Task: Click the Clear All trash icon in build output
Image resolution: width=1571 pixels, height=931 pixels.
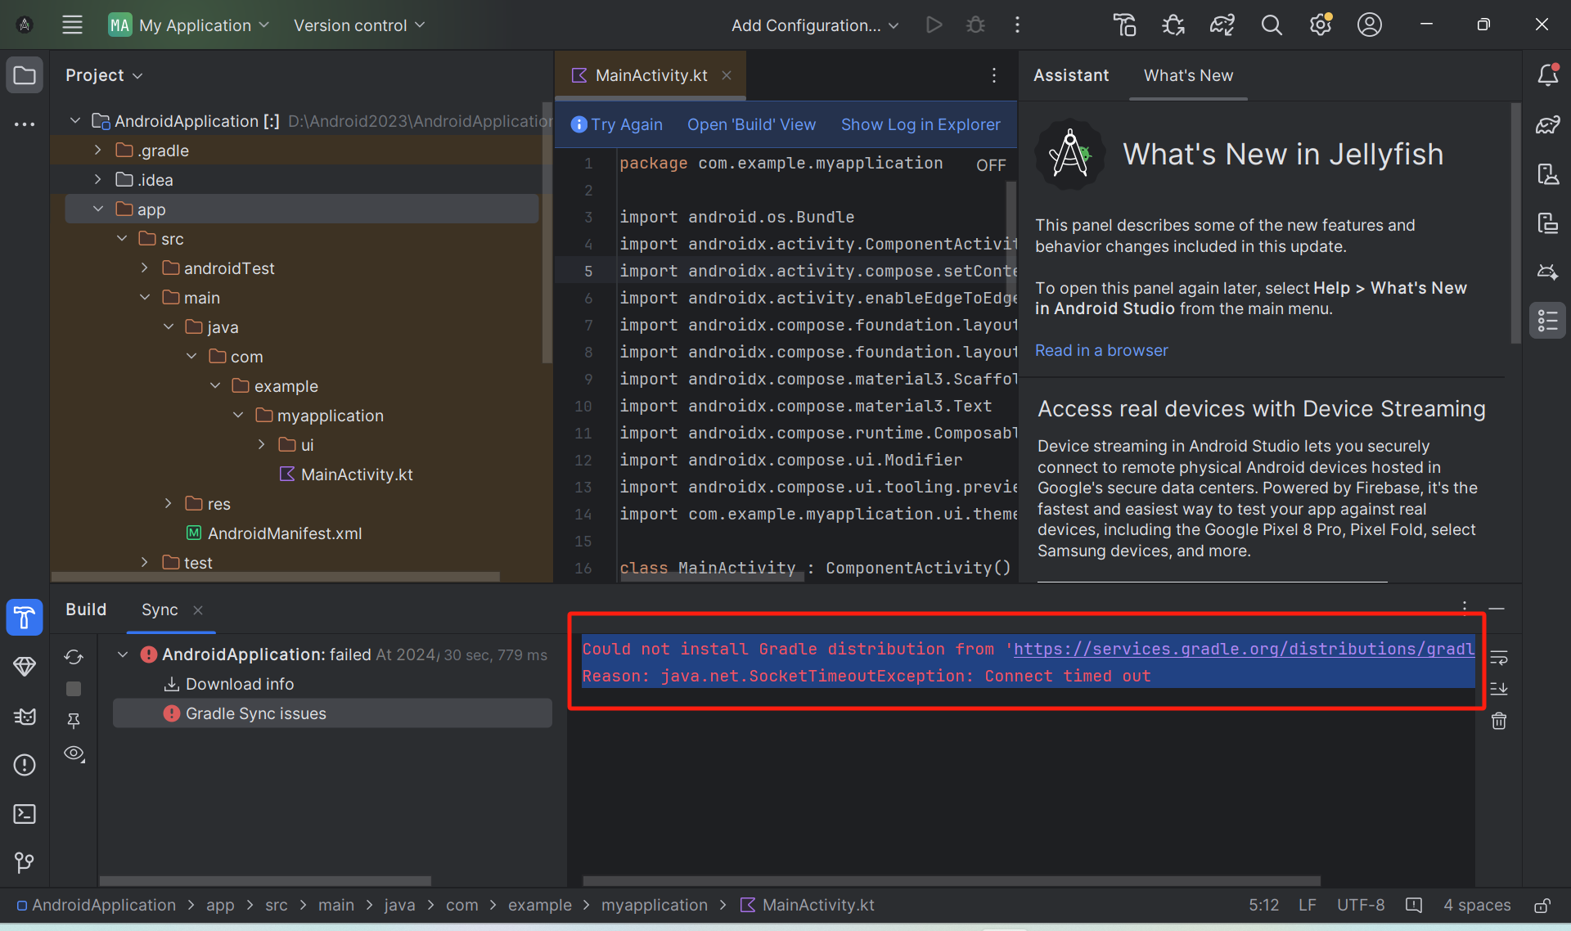Action: tap(1499, 721)
